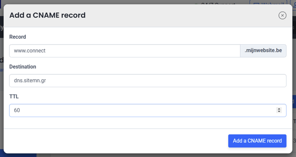
Task: Click the green status dot beside 24/7 Support
Action: (x=196, y=4)
